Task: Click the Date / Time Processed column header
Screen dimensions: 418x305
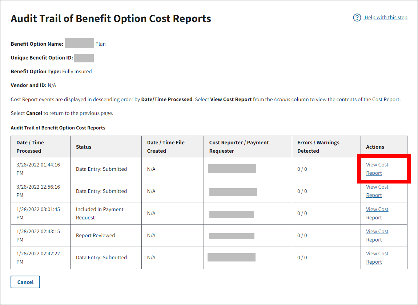Action: (30, 147)
